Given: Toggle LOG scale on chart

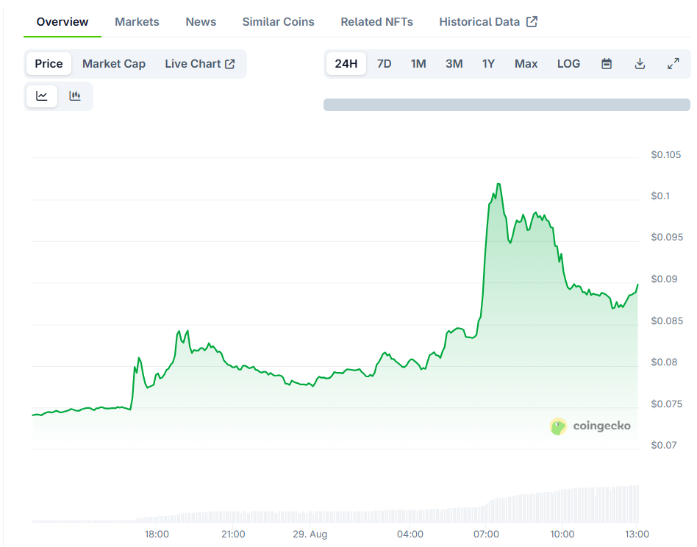Looking at the screenshot, I should tap(568, 64).
